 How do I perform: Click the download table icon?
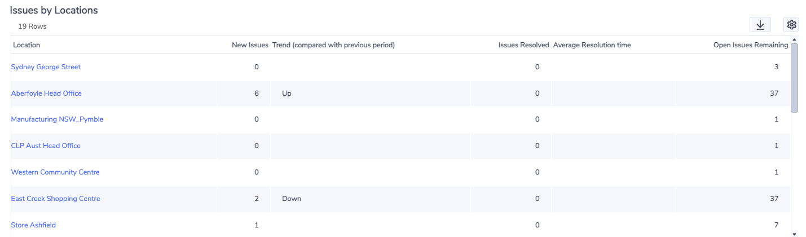[760, 24]
